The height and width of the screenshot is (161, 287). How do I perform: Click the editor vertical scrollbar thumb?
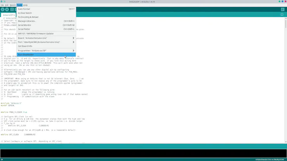pyautogui.click(x=285, y=24)
